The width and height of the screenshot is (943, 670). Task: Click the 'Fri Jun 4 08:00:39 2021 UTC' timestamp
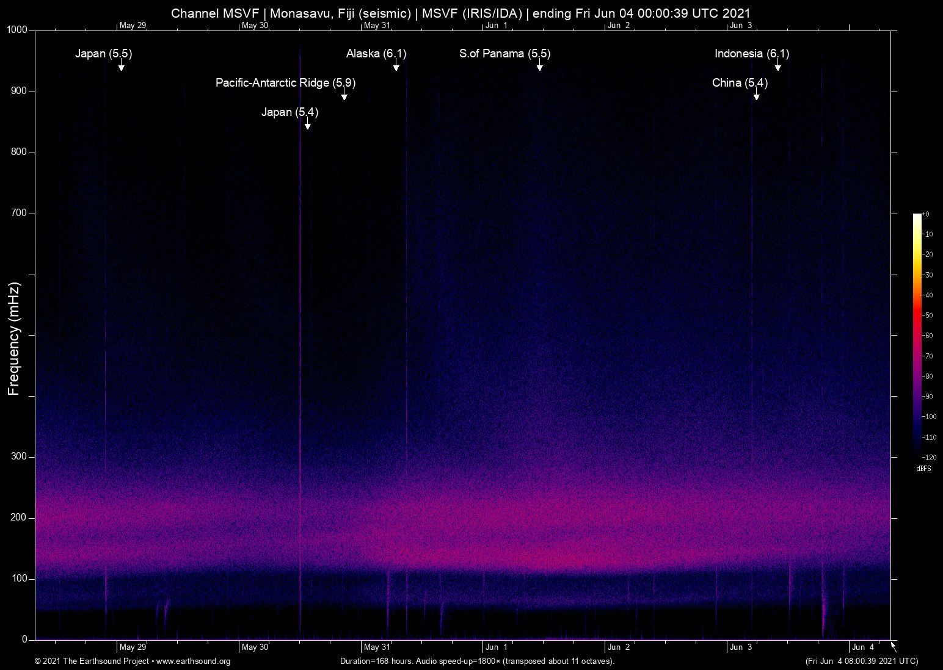(862, 661)
